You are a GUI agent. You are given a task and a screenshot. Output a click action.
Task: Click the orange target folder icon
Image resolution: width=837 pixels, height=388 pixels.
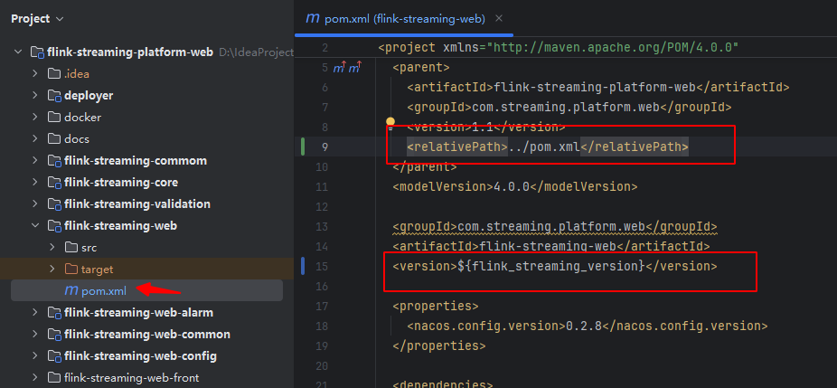click(x=71, y=270)
